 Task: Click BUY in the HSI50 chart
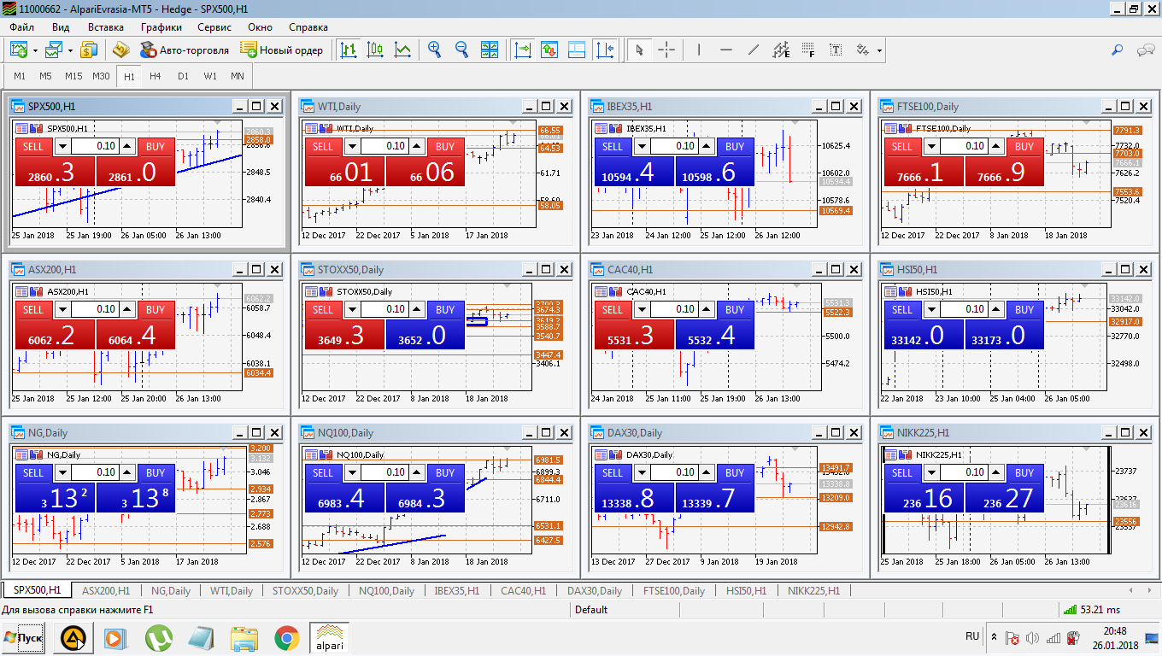(x=1024, y=309)
